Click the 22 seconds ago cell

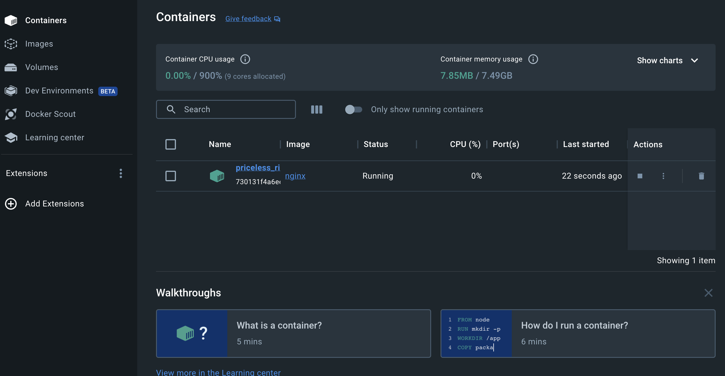click(x=592, y=176)
